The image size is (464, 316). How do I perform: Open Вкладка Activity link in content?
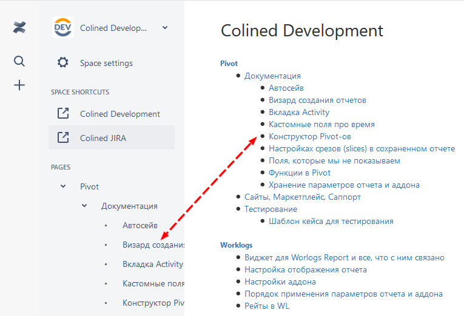299,112
